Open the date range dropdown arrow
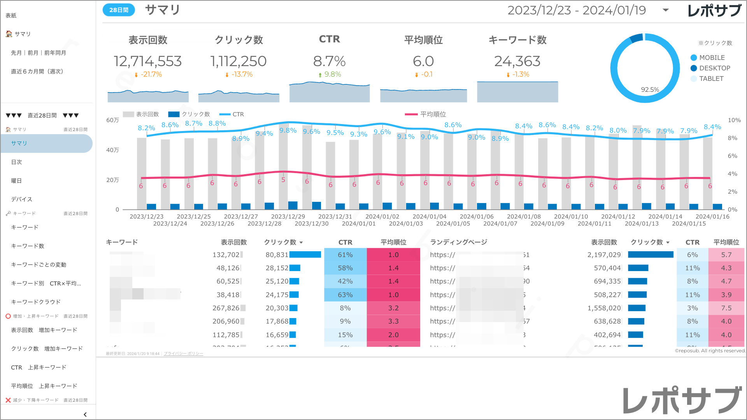The width and height of the screenshot is (747, 420). [666, 10]
